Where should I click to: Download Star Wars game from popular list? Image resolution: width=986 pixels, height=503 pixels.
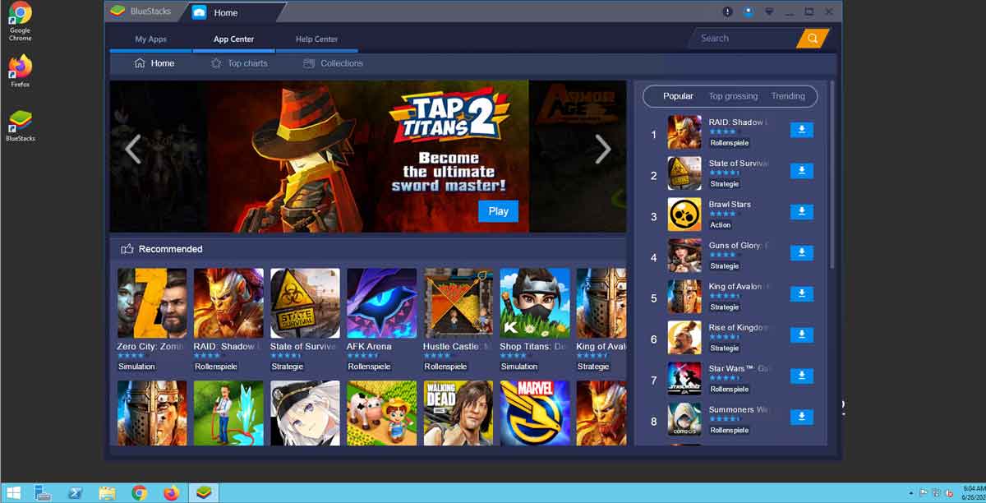801,376
